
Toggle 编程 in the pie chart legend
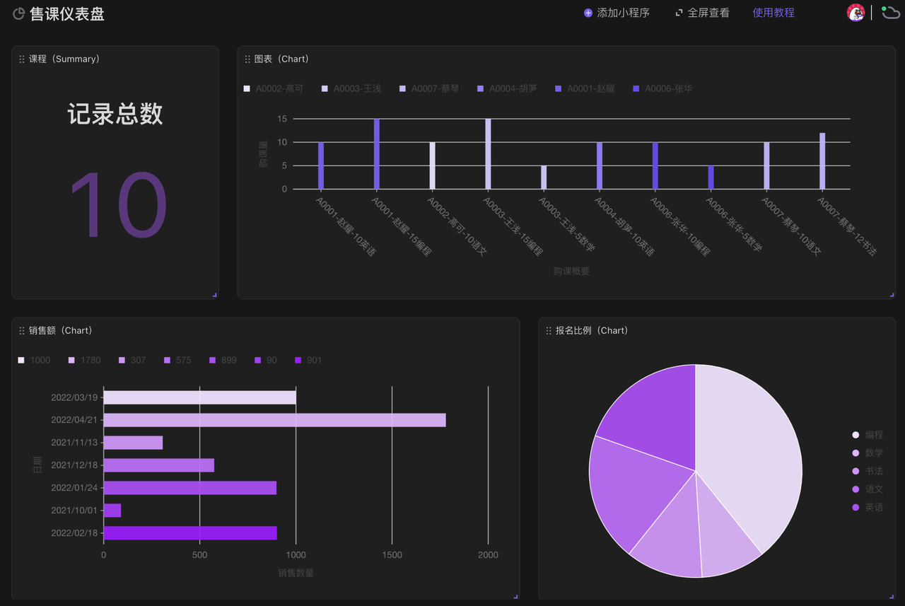click(868, 435)
